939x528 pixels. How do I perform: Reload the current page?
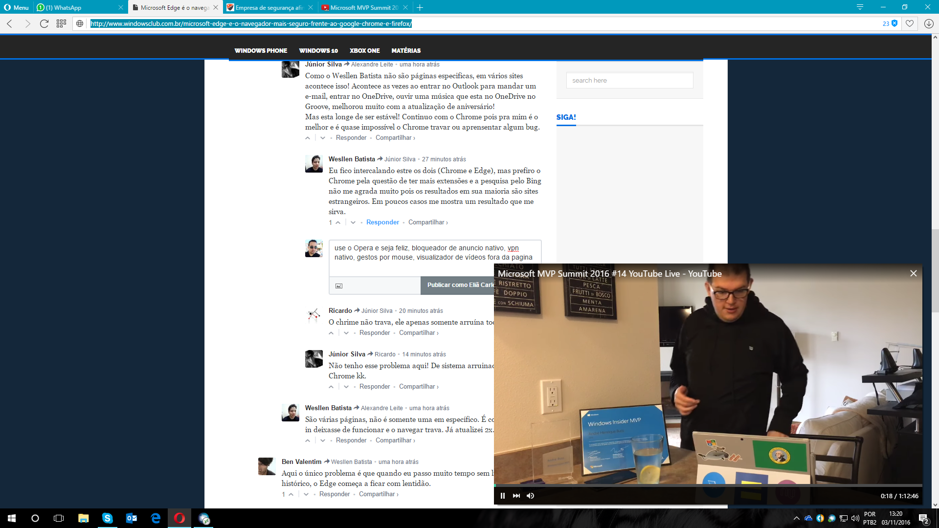44,23
